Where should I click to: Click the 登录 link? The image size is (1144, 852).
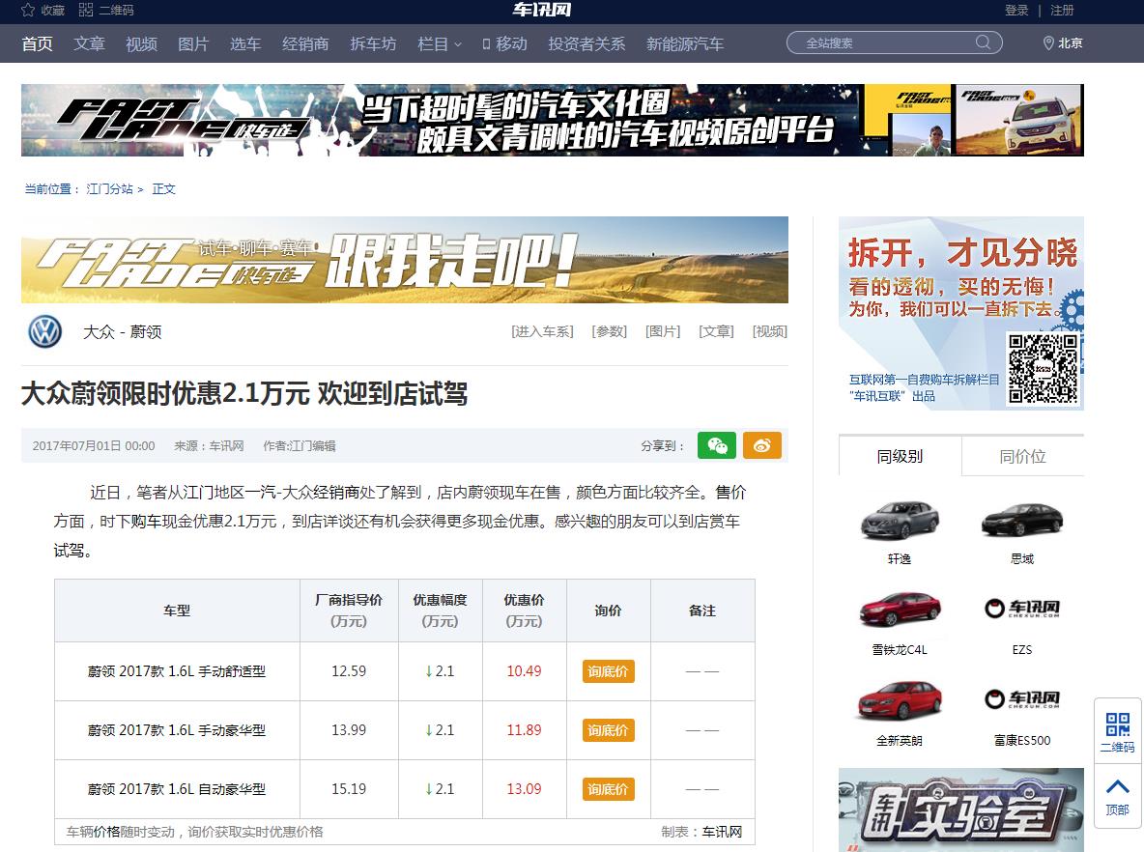click(x=1016, y=11)
